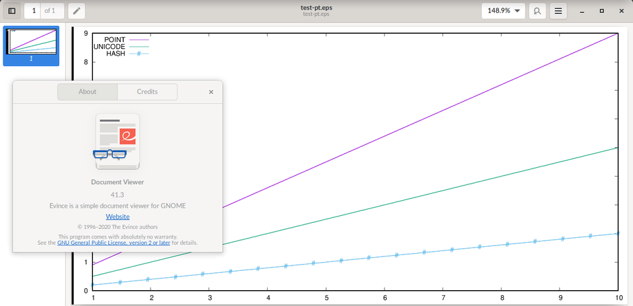This screenshot has width=633, height=306.
Task: Close the About dialog
Action: (211, 91)
